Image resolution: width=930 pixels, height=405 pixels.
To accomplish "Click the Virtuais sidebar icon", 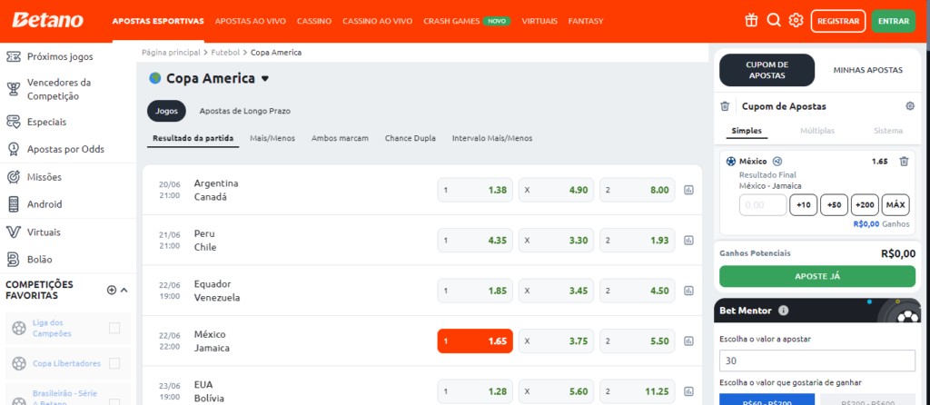I will point(13,232).
